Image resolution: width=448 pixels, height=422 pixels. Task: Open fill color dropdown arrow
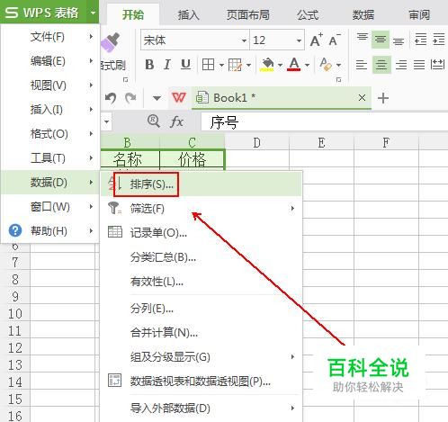(280, 65)
